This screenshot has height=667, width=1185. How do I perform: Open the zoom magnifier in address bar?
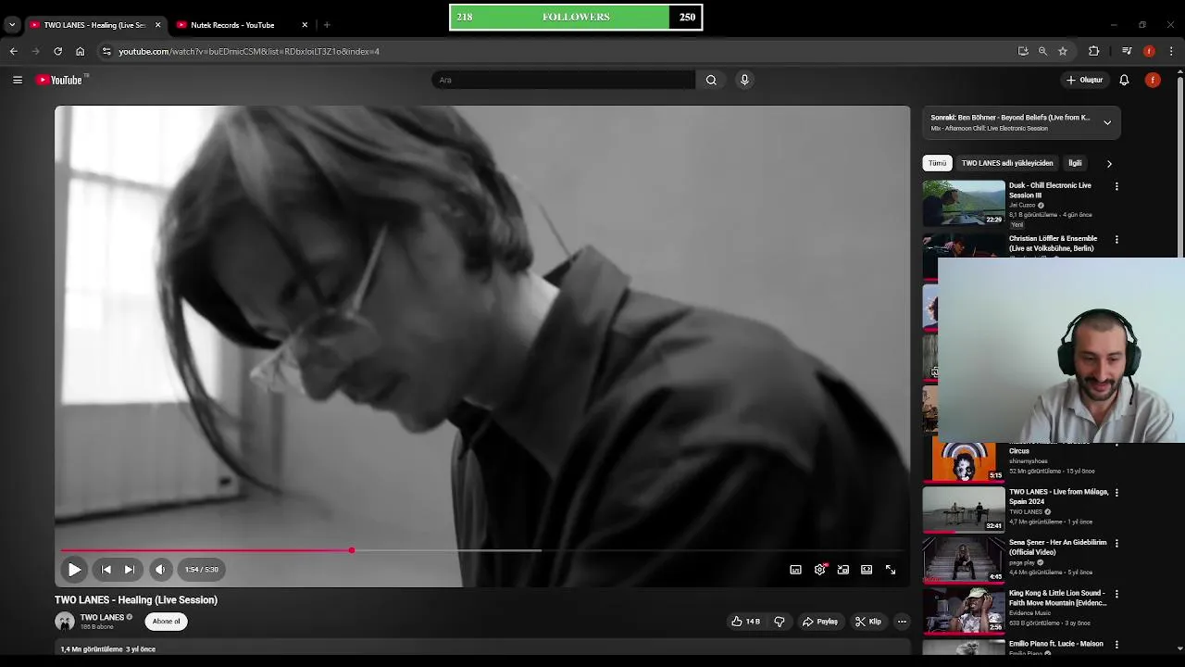[x=1042, y=51]
